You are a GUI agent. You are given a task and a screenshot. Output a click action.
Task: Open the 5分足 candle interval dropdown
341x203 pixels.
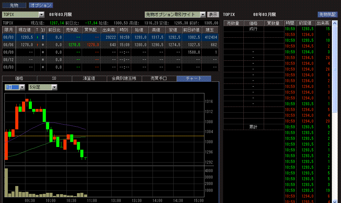pyautogui.click(x=54, y=87)
